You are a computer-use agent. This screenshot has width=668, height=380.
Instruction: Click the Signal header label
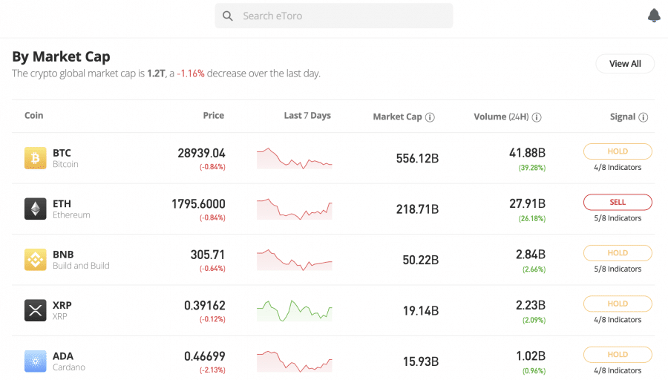[623, 117]
